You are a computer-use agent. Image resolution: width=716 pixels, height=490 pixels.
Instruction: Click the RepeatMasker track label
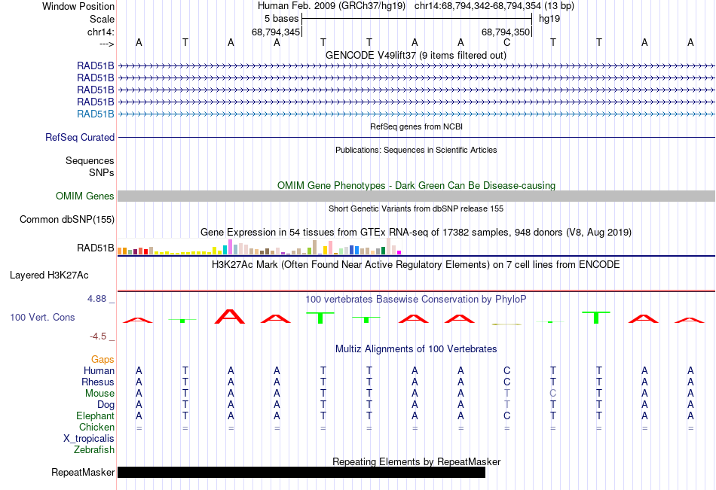click(83, 472)
